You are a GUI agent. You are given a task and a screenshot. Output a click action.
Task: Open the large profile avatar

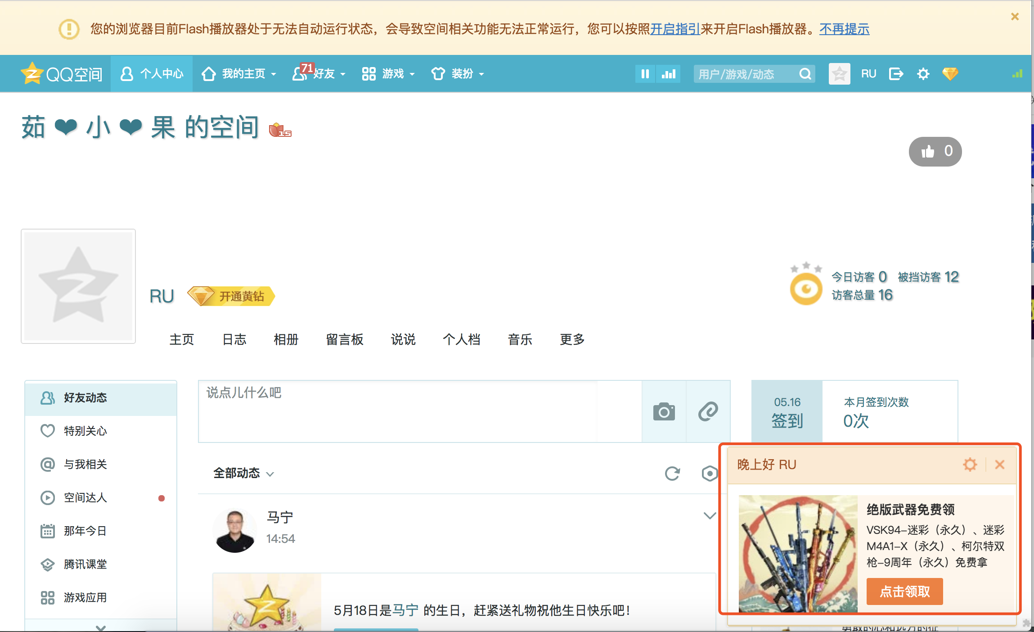coord(78,286)
